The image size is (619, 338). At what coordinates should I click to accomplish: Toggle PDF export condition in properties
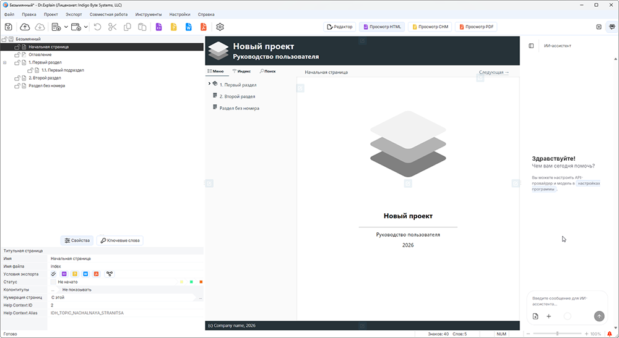pos(96,274)
